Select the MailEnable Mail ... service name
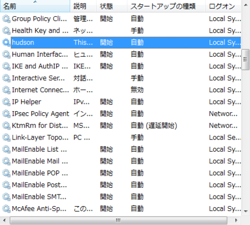This screenshot has width=250, height=225. (40, 161)
